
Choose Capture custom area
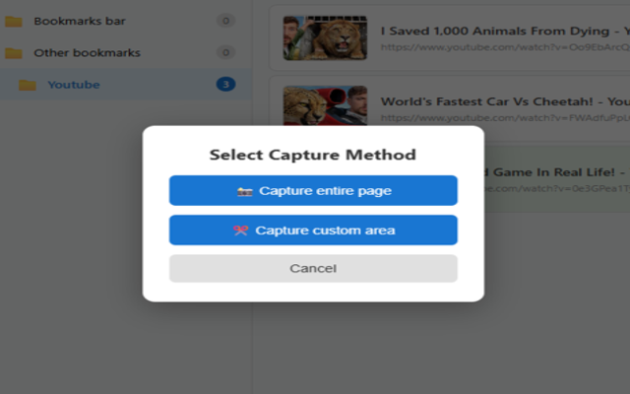pos(313,230)
